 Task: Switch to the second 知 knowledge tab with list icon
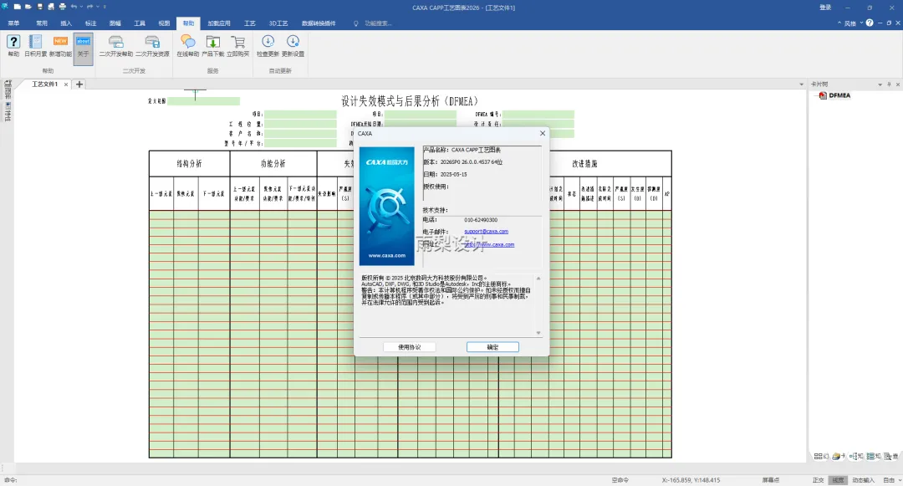point(875,457)
